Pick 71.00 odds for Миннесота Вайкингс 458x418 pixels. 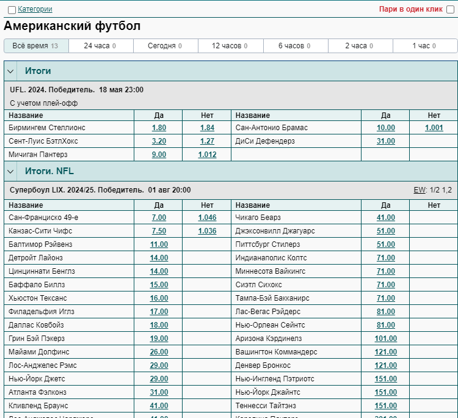[x=385, y=271]
